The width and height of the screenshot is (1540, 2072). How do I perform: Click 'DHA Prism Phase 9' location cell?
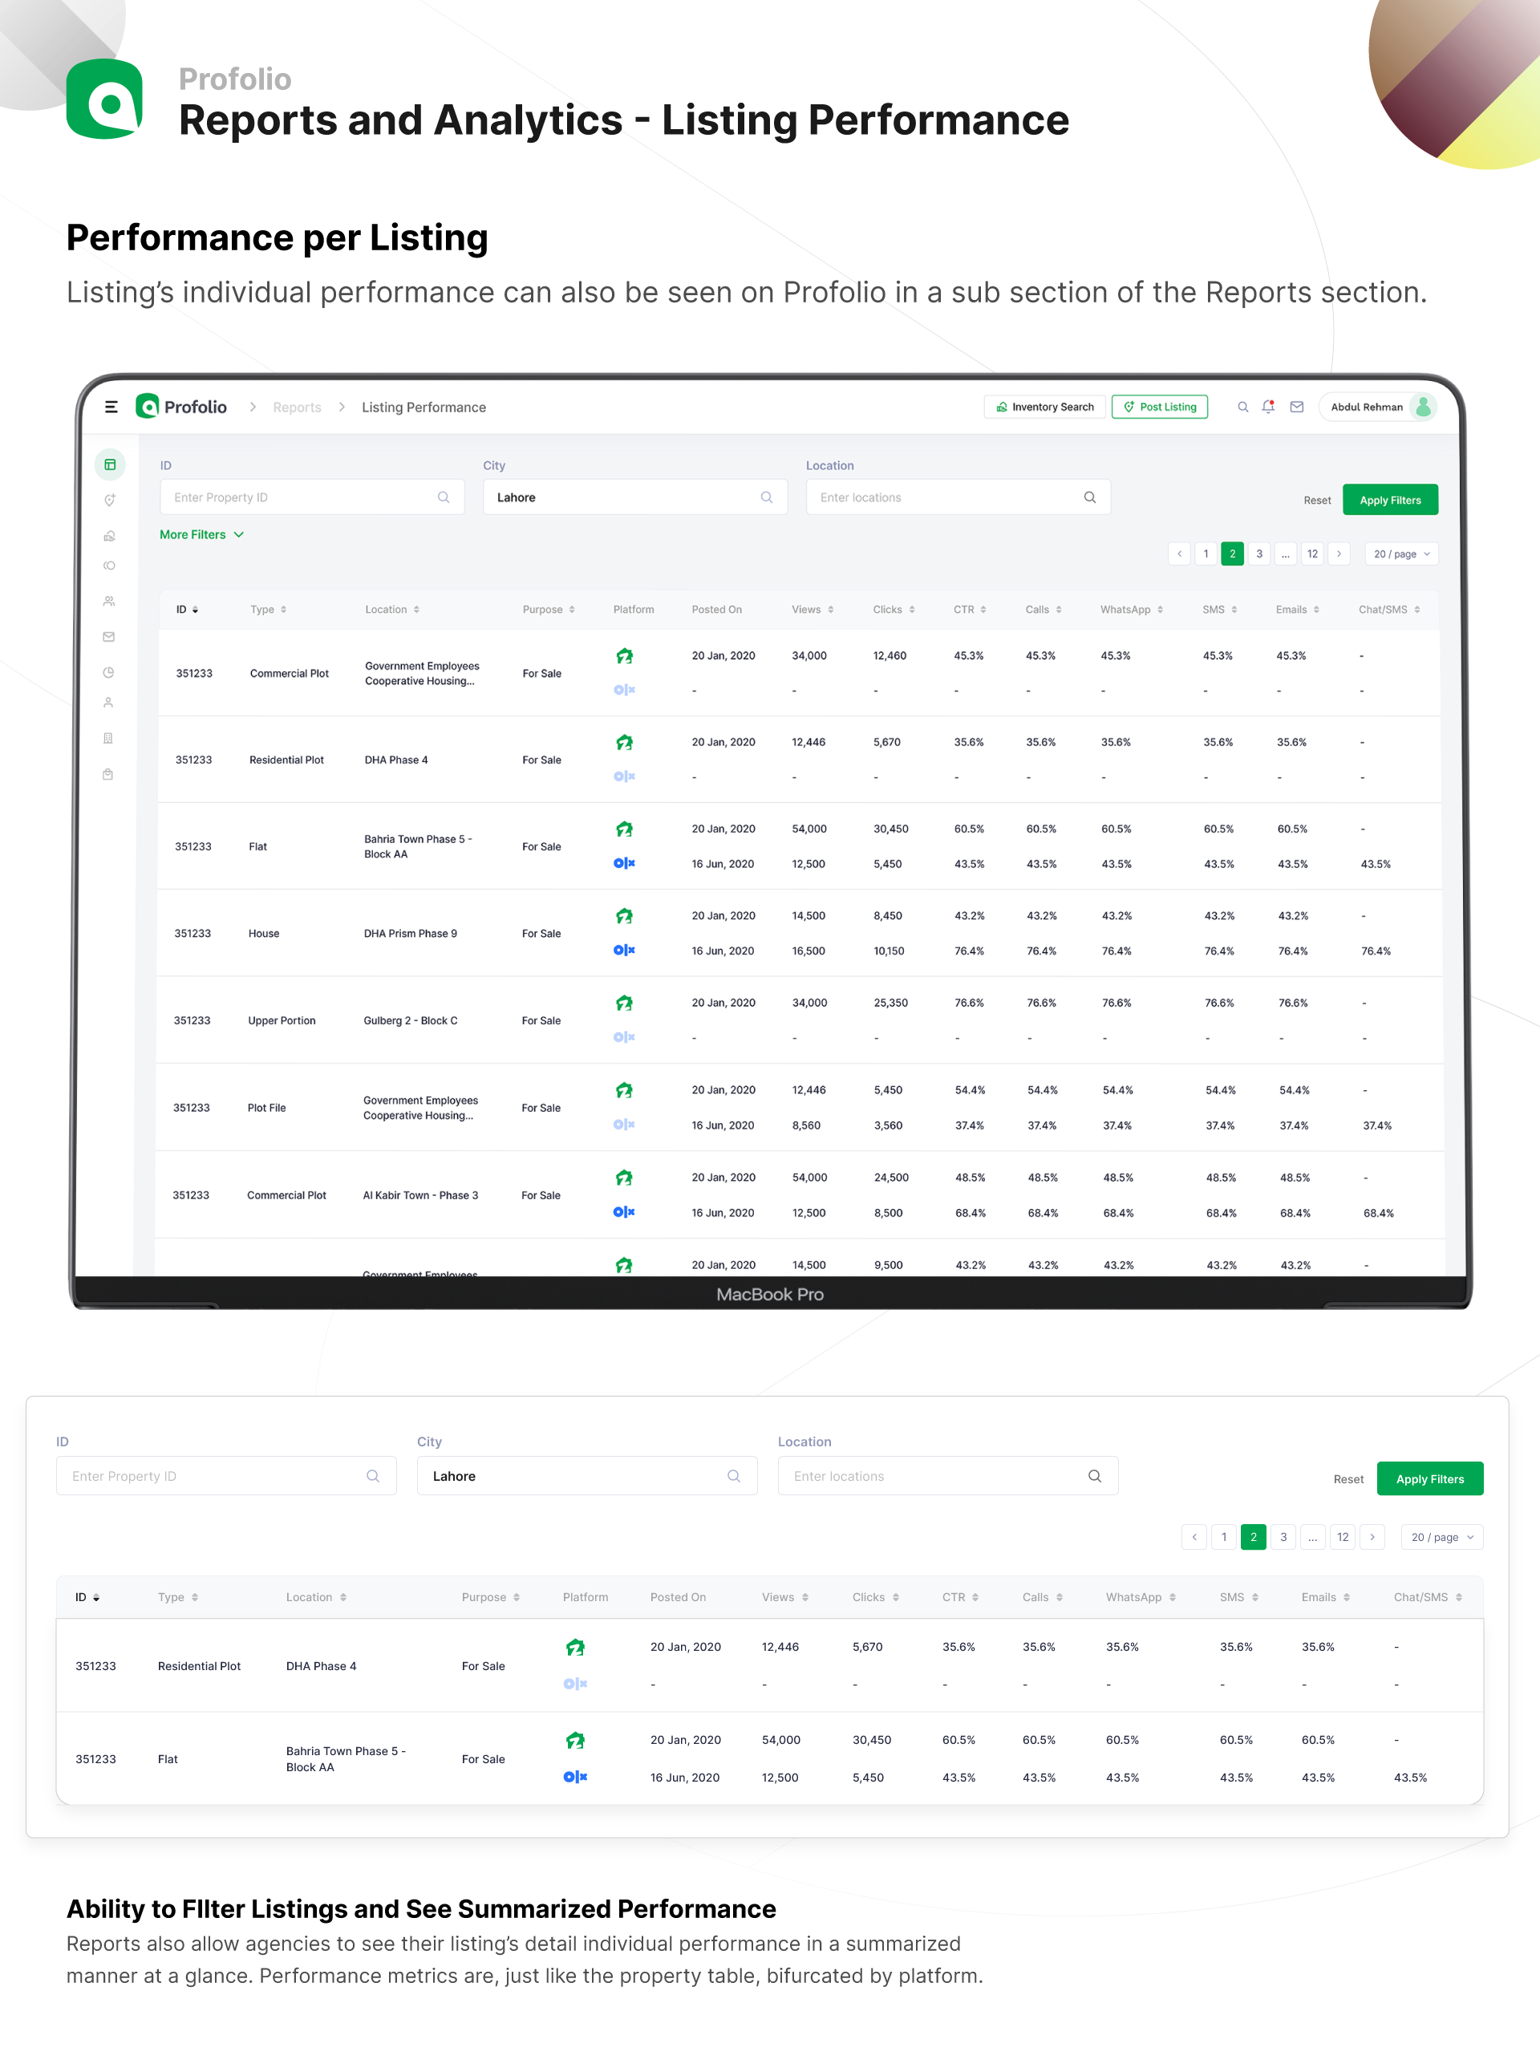pyautogui.click(x=410, y=933)
